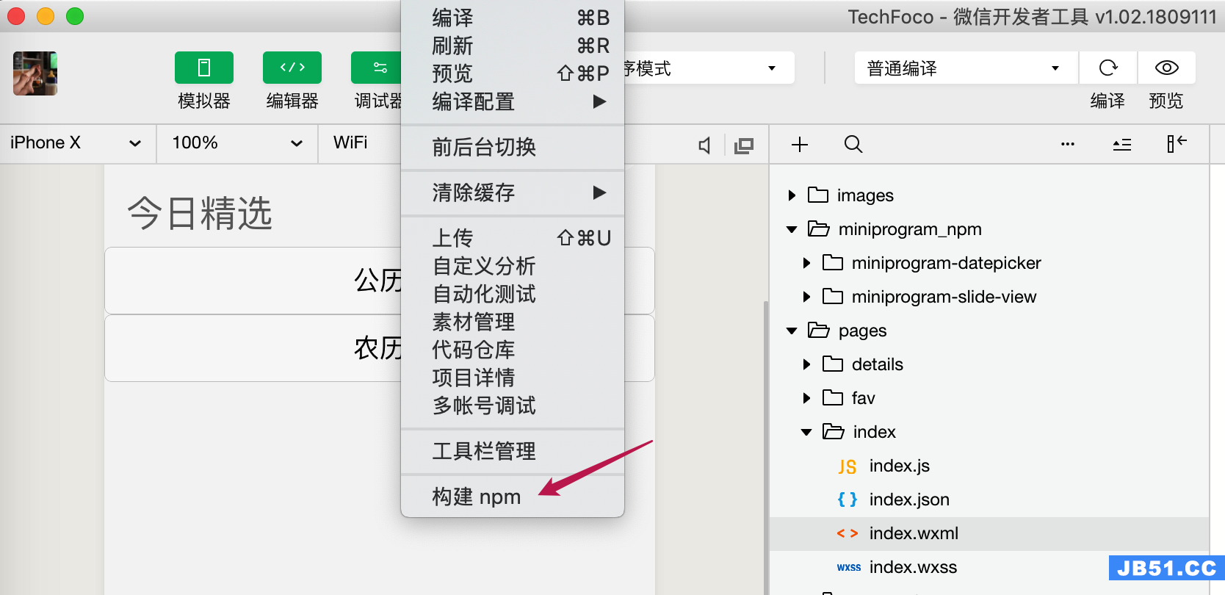Open the index.js file
The image size is (1225, 595).
[x=989, y=466]
